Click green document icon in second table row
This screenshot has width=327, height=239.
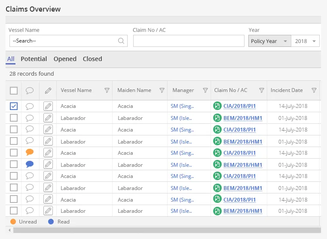click(217, 118)
